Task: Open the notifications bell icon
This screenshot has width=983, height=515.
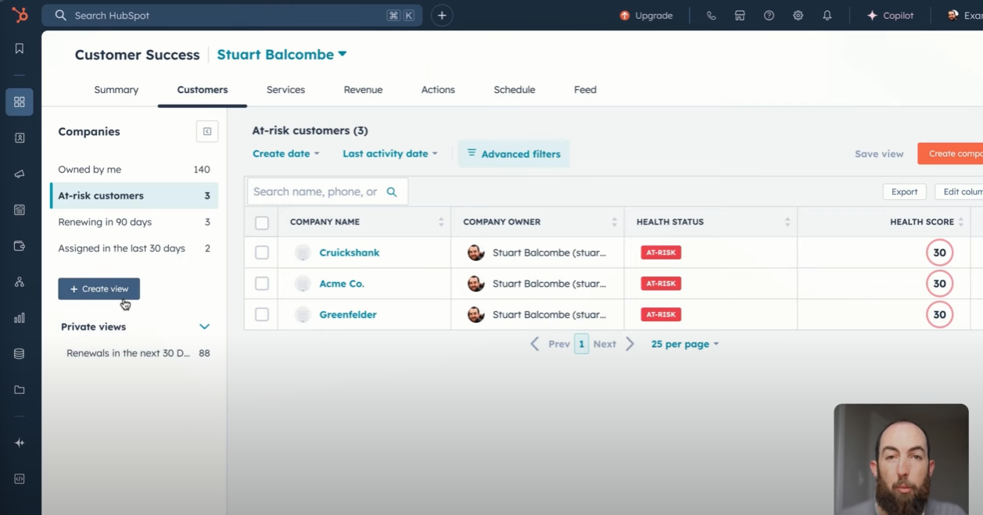Action: 827,16
